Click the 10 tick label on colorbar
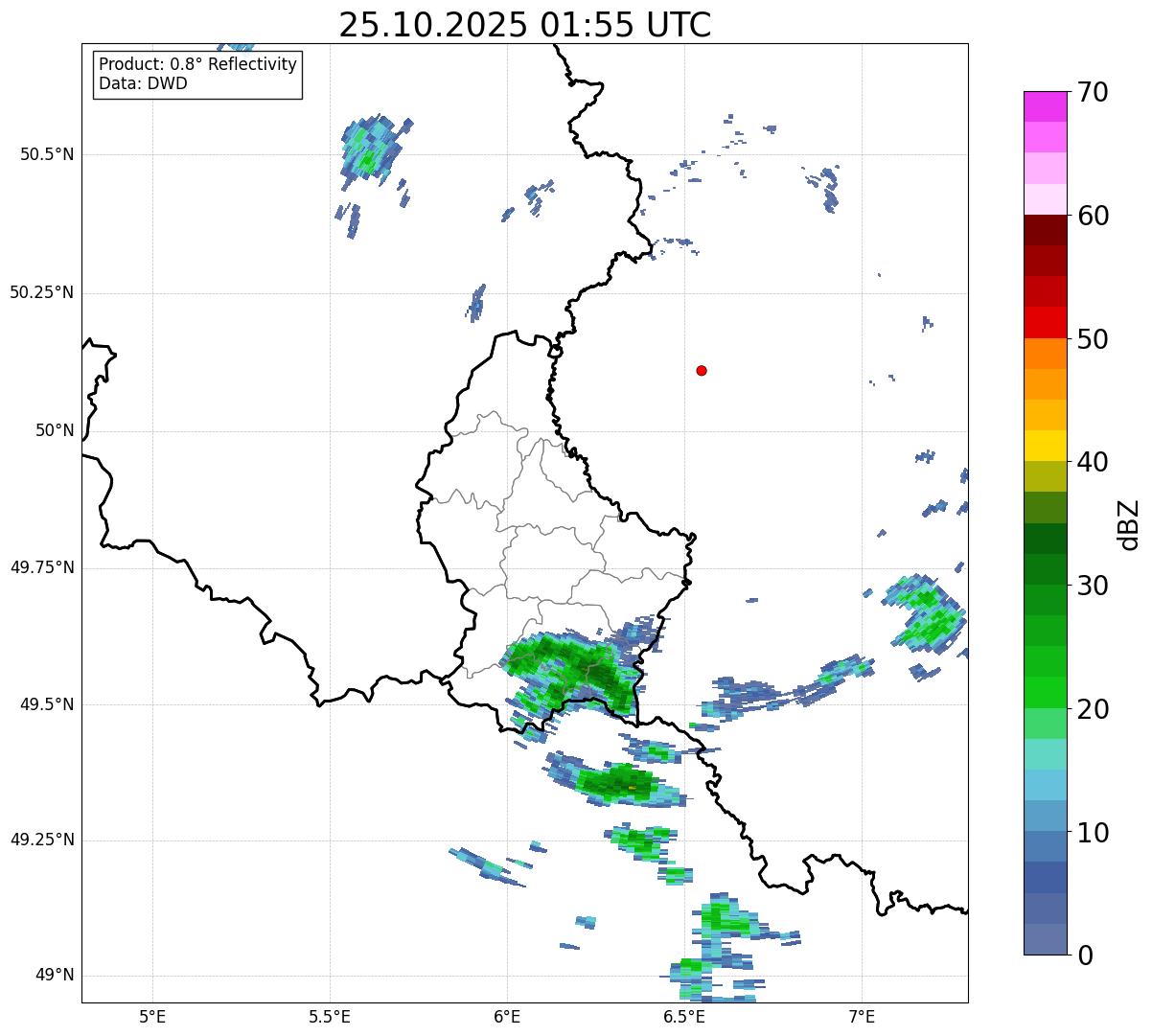 point(1093,833)
